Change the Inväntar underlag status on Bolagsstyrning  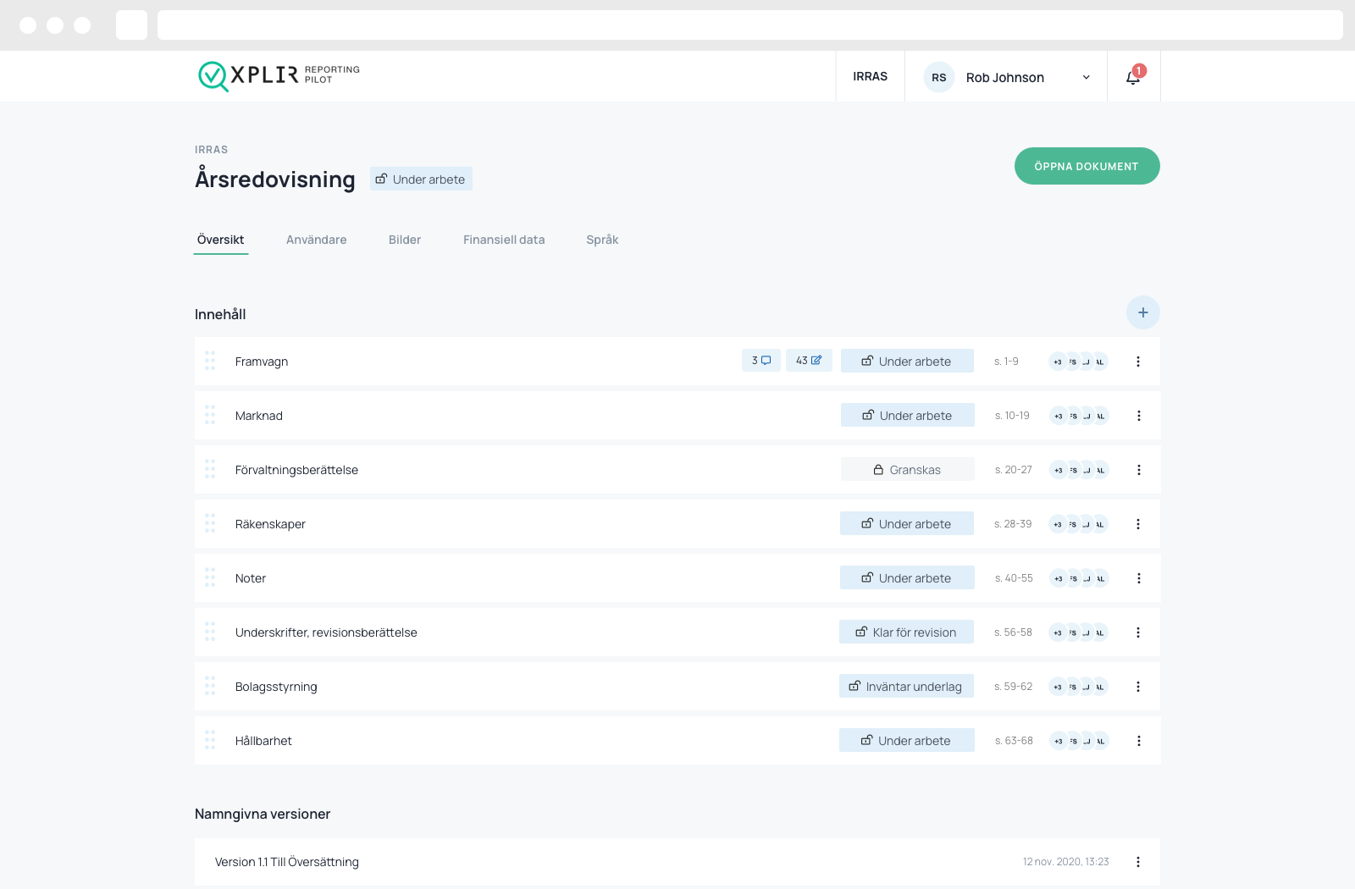[906, 687]
